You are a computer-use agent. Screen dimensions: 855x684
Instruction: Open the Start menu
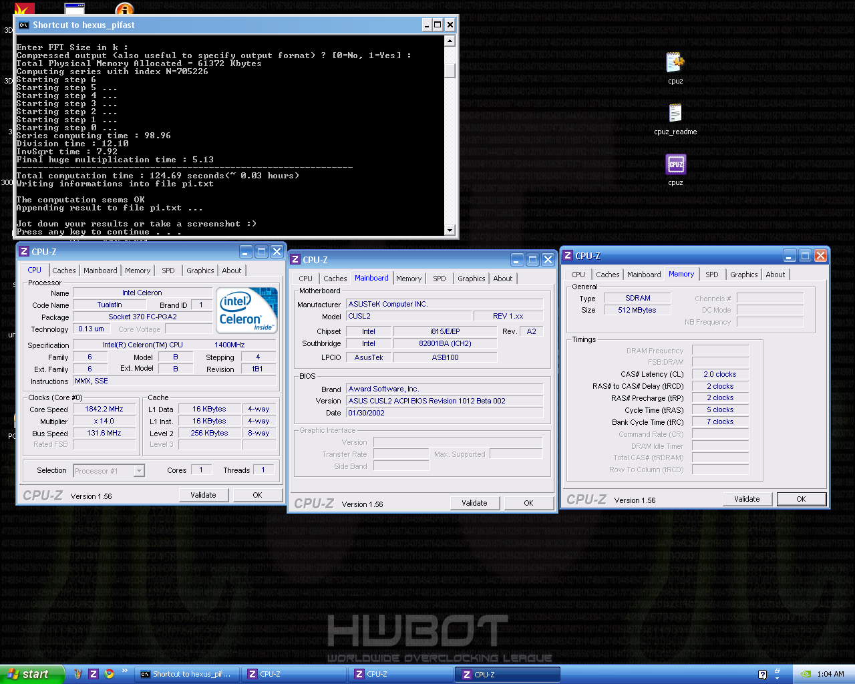click(32, 674)
